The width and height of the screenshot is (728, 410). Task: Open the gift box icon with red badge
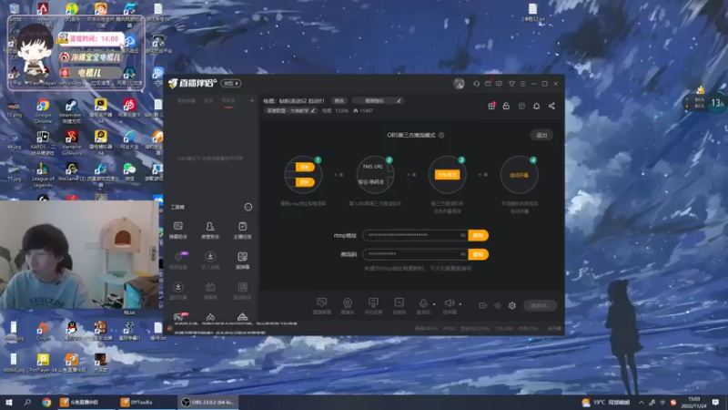[x=491, y=106]
